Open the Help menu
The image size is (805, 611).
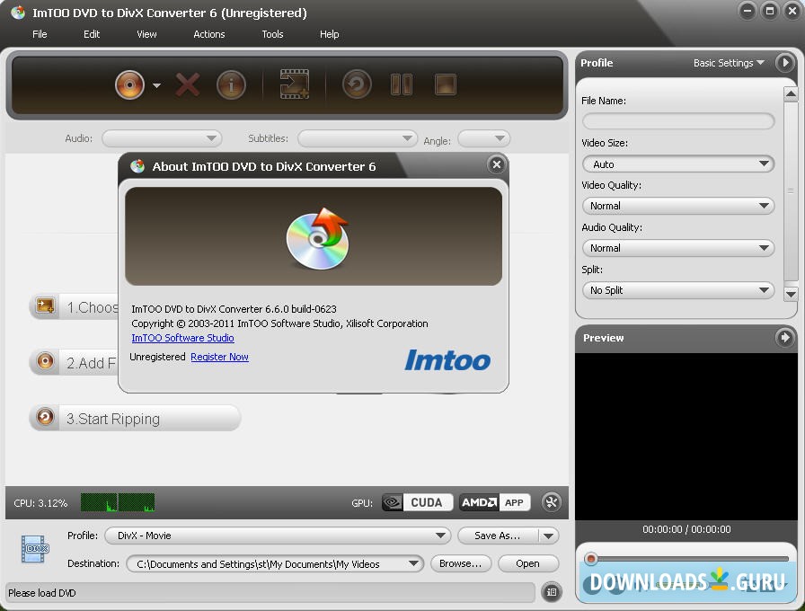[329, 34]
